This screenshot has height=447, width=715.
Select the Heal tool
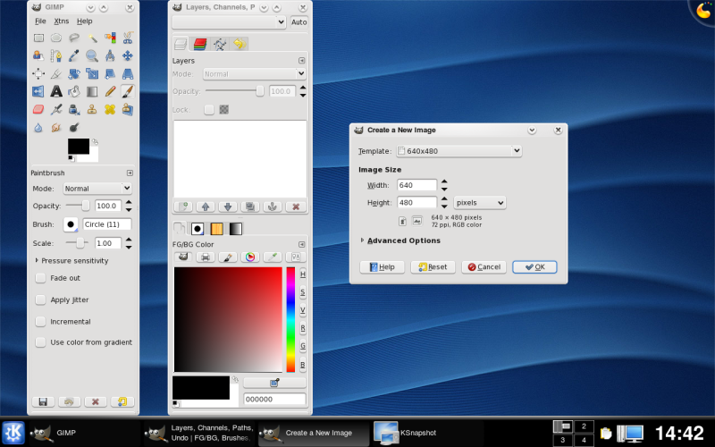[110, 109]
